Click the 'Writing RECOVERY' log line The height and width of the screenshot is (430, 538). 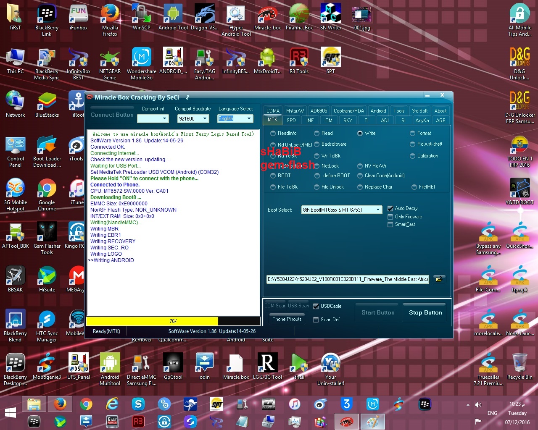113,241
